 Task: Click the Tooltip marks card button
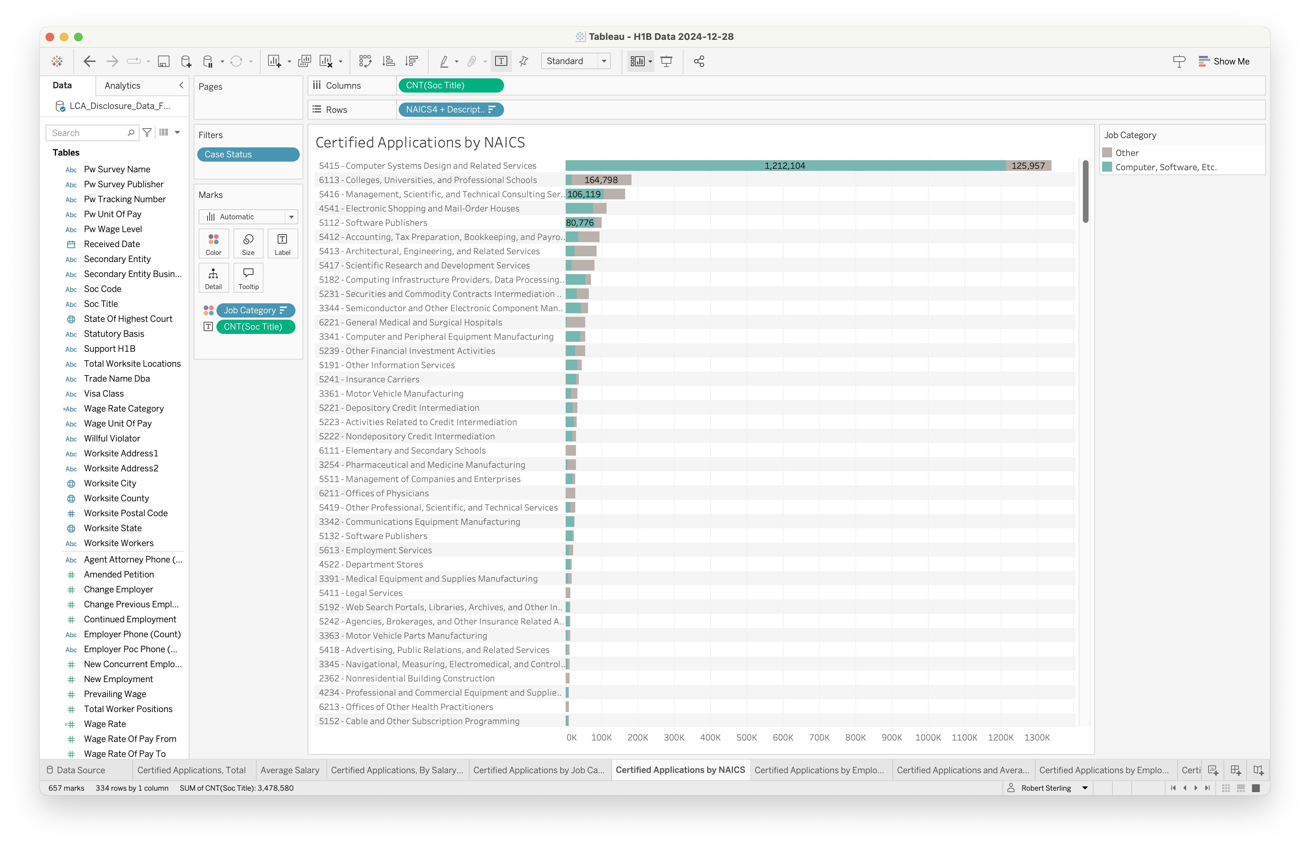[x=248, y=277]
